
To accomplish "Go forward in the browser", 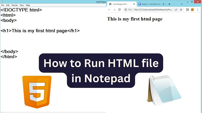I will tap(114, 10).
